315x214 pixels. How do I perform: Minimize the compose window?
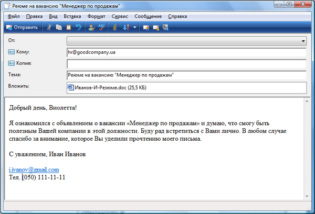pos(279,4)
